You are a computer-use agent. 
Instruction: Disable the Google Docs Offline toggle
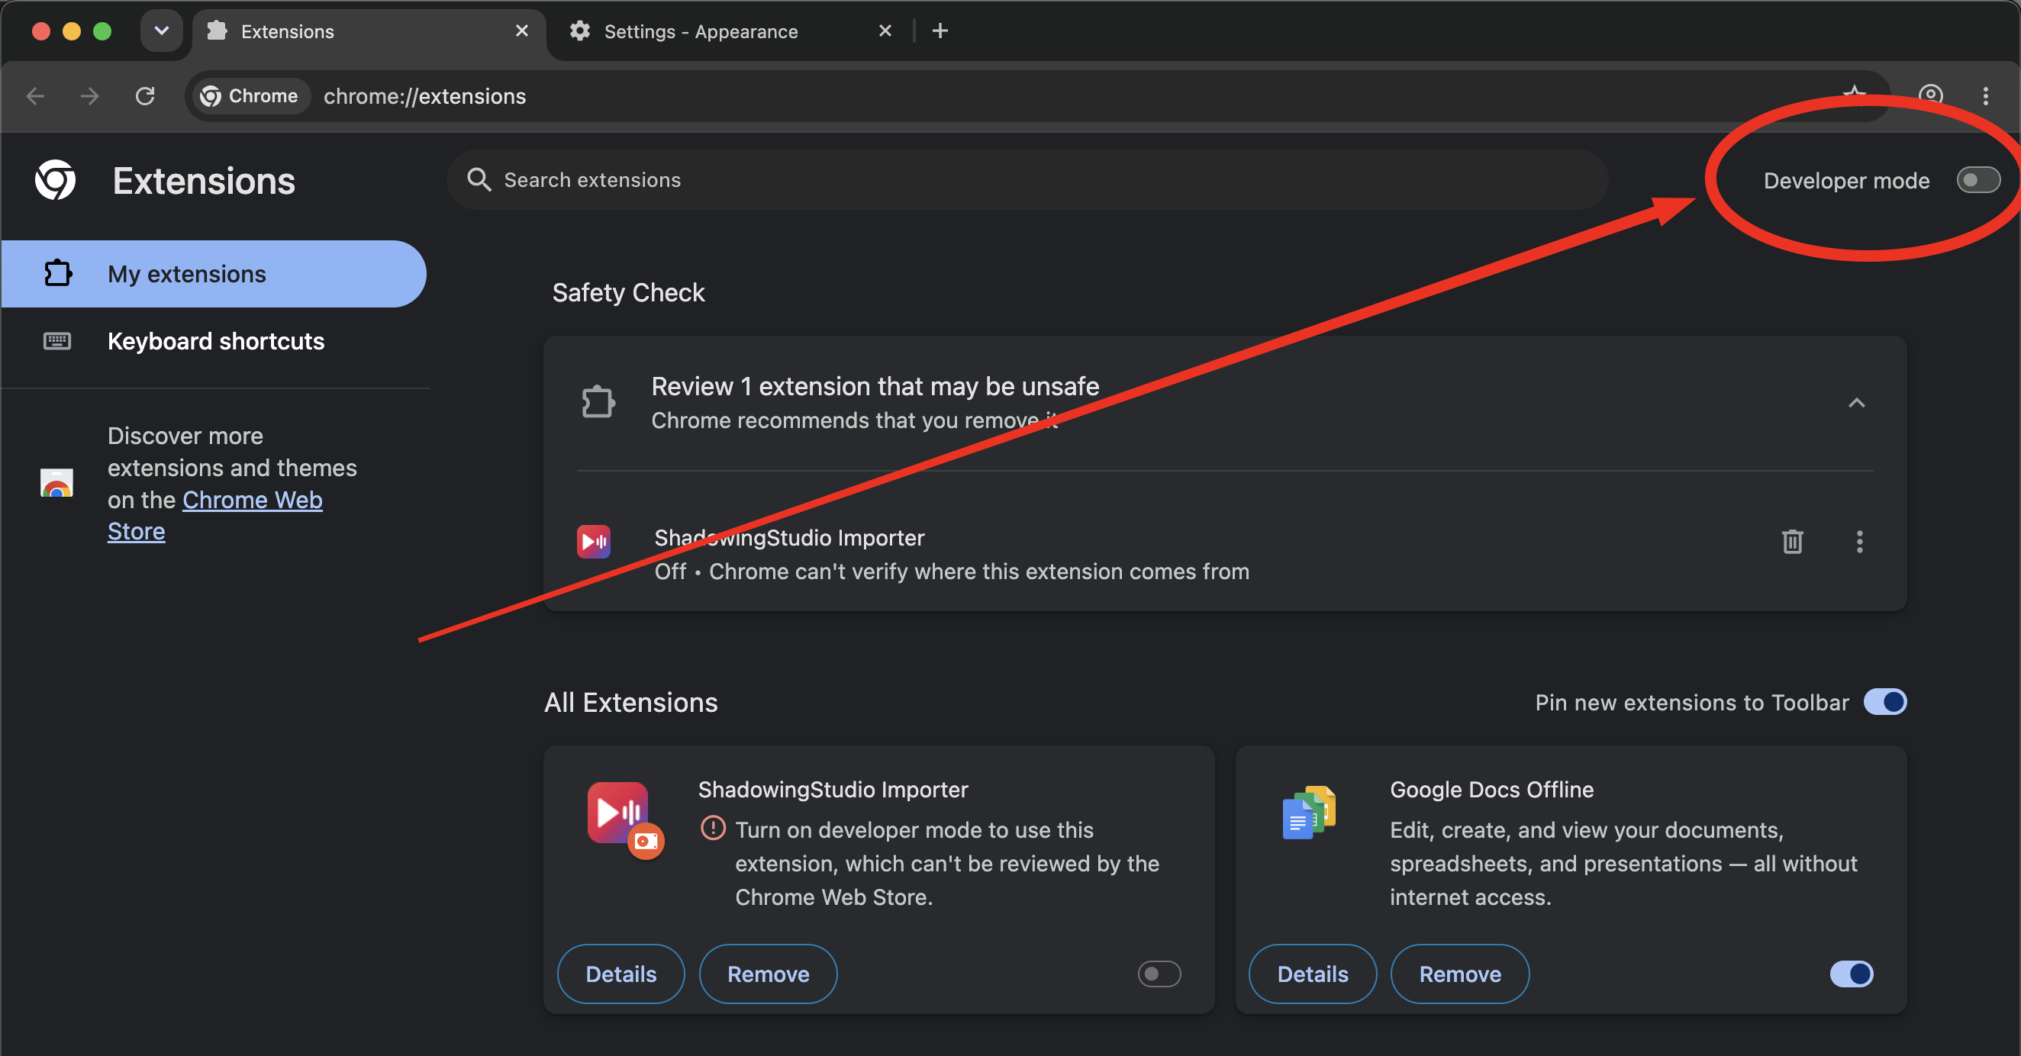click(x=1851, y=974)
